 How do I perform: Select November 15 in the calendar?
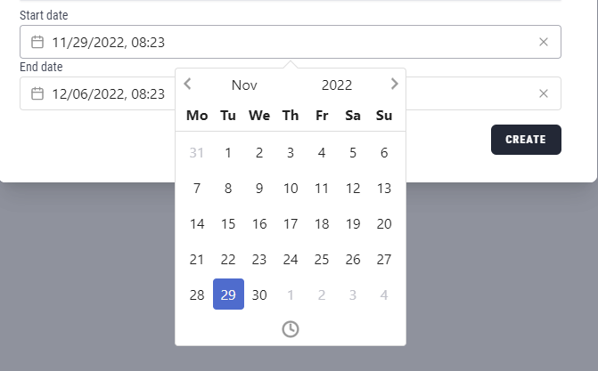[x=228, y=223]
